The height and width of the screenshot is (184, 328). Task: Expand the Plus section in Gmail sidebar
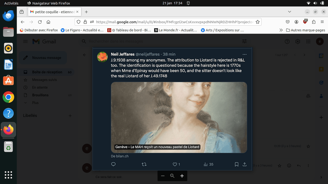(x=35, y=103)
